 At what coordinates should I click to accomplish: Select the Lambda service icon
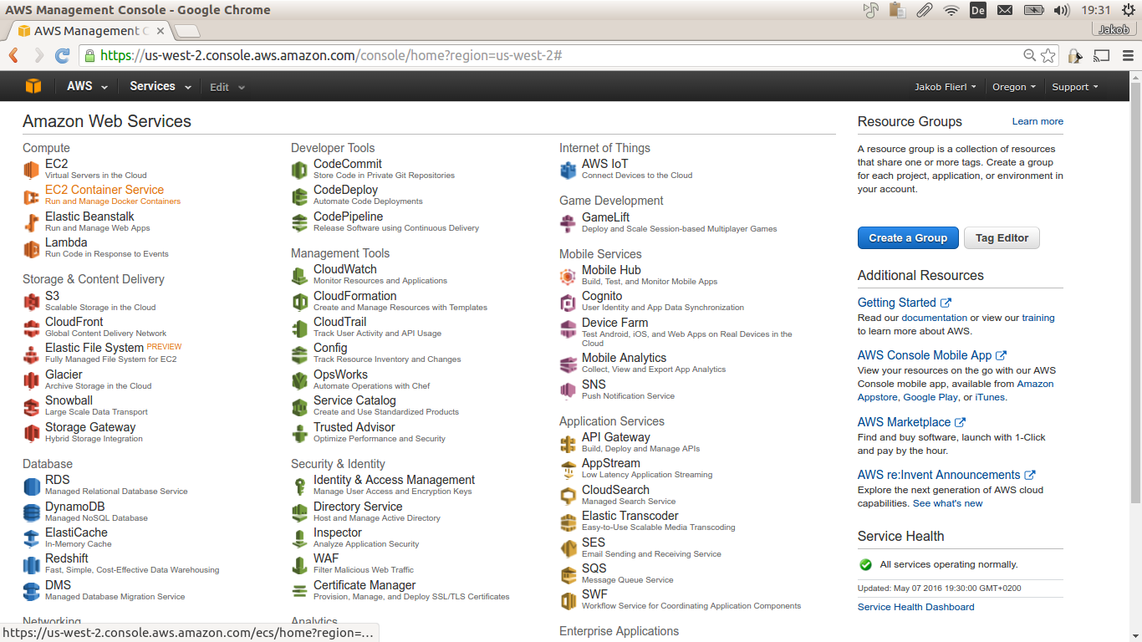click(31, 248)
